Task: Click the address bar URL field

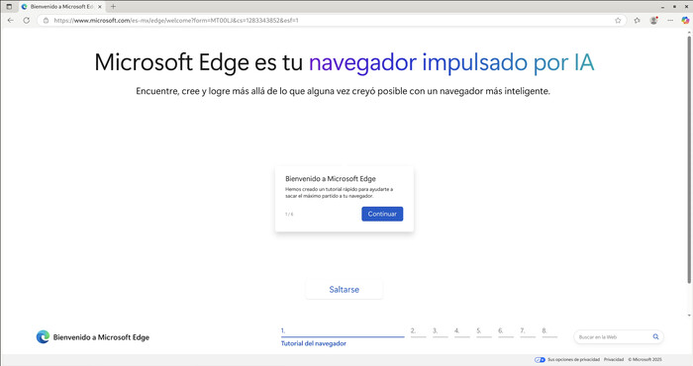Action: pos(332,21)
